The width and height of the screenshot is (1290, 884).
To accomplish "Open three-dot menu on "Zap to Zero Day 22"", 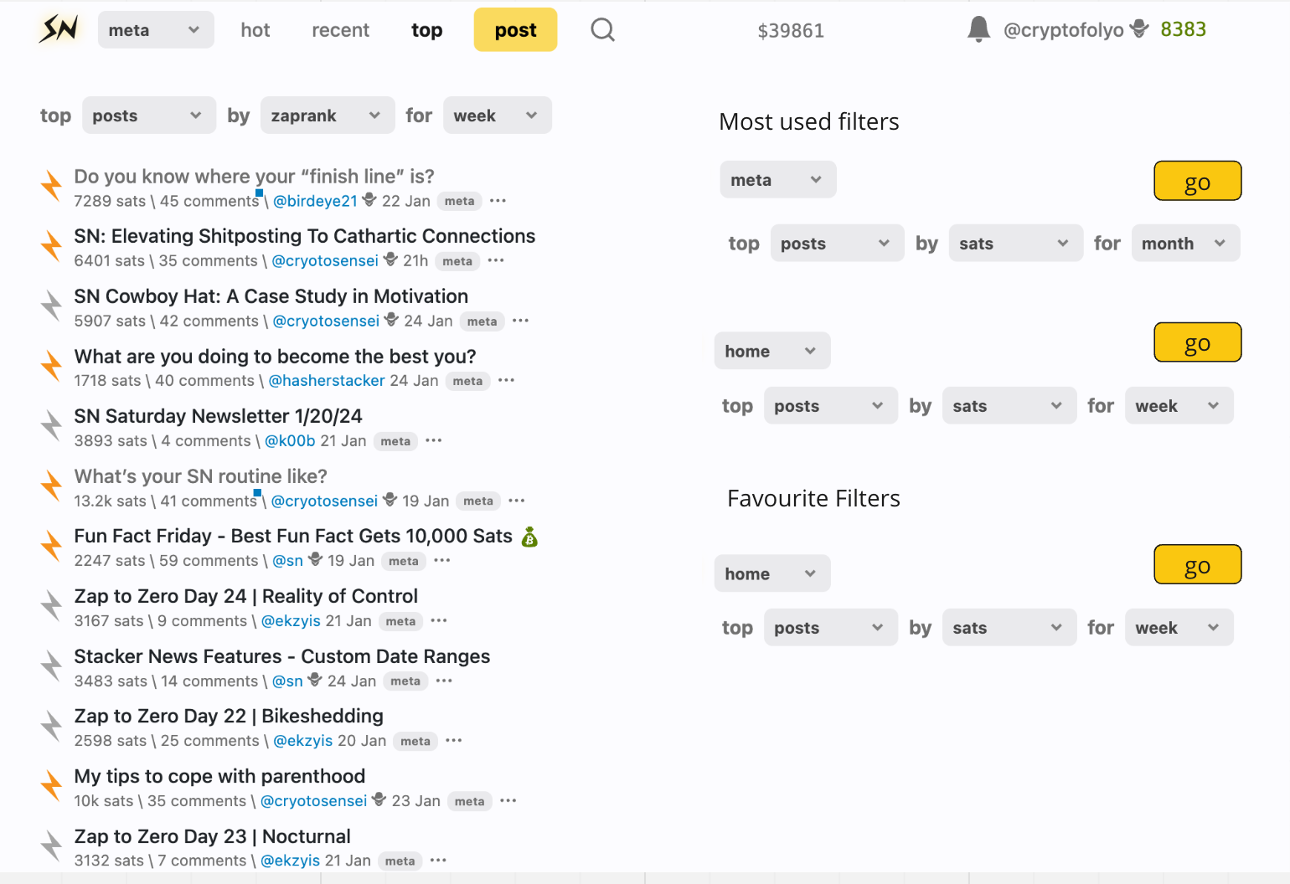I will (x=454, y=741).
